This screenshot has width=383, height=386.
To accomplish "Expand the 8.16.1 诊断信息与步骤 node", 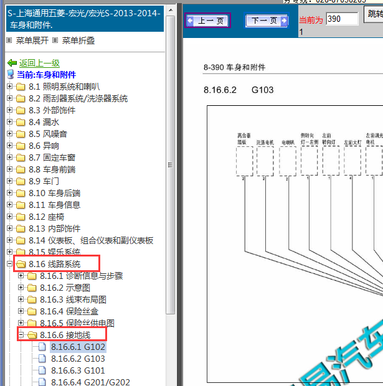I will 21,276.
